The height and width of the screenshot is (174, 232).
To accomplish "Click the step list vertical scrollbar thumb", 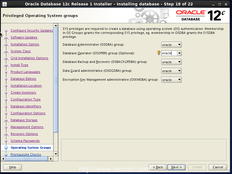I will tap(56, 80).
